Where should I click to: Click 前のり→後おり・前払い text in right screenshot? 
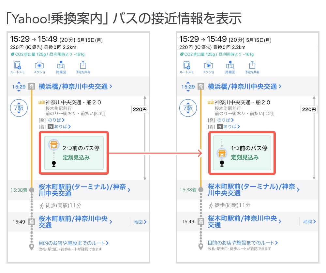tap(245, 114)
